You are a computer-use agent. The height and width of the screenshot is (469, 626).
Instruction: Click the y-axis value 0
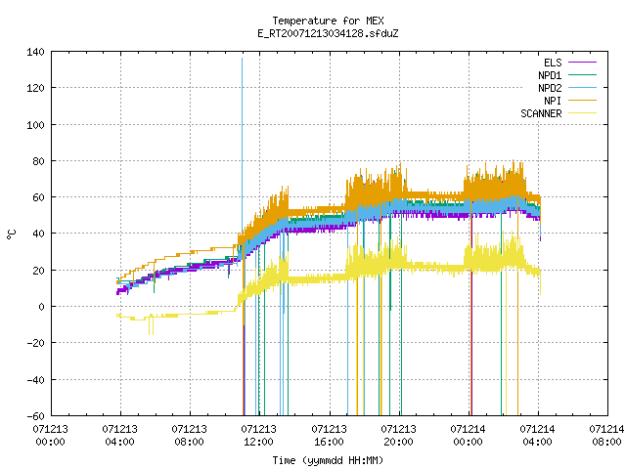pos(41,307)
